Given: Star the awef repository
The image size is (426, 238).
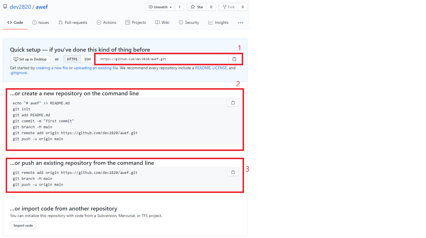Looking at the screenshot, I should [x=197, y=7].
